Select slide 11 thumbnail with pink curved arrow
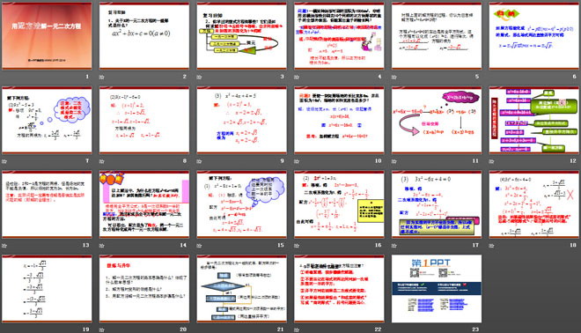 (437, 120)
